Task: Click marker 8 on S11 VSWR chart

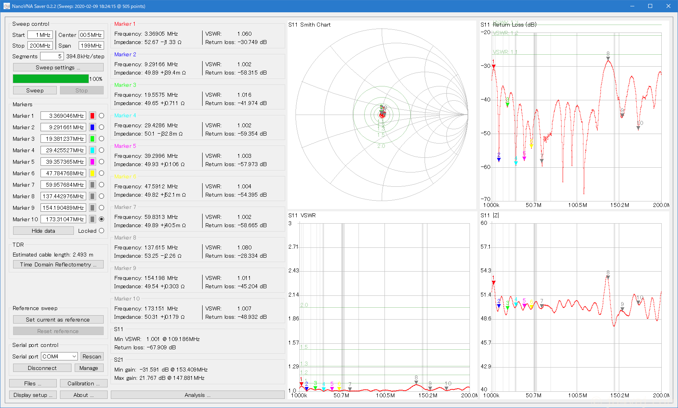Action: pos(416,382)
